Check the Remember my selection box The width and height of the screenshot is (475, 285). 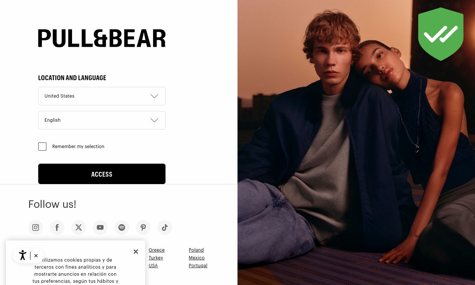click(x=42, y=147)
